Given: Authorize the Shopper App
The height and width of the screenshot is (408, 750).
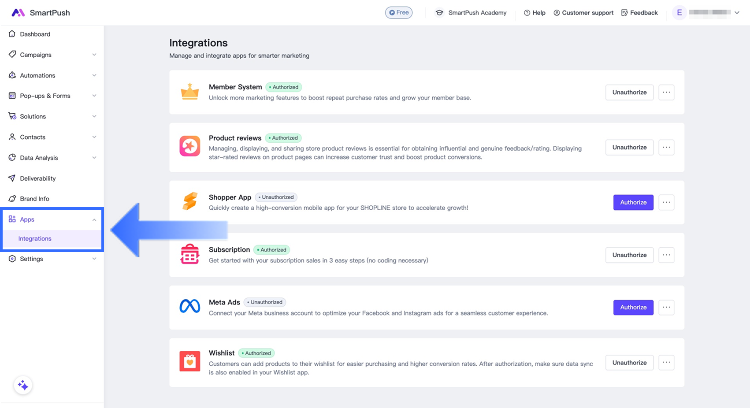Looking at the screenshot, I should (x=633, y=202).
